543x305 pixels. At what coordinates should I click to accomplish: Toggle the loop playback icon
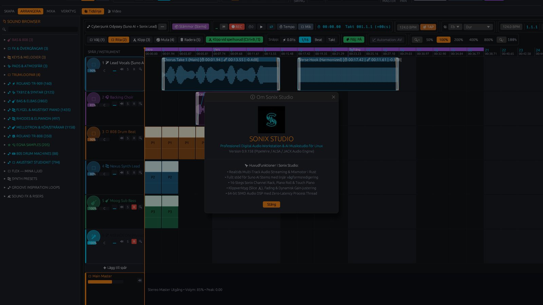tap(271, 27)
